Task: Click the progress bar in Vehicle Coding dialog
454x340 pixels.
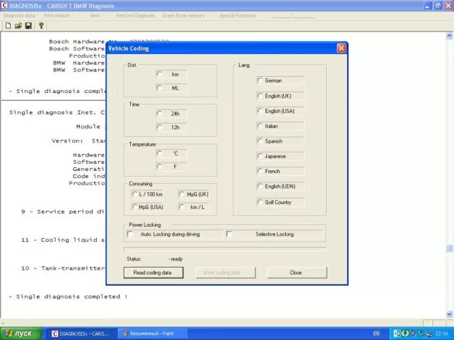Action: [x=225, y=249]
